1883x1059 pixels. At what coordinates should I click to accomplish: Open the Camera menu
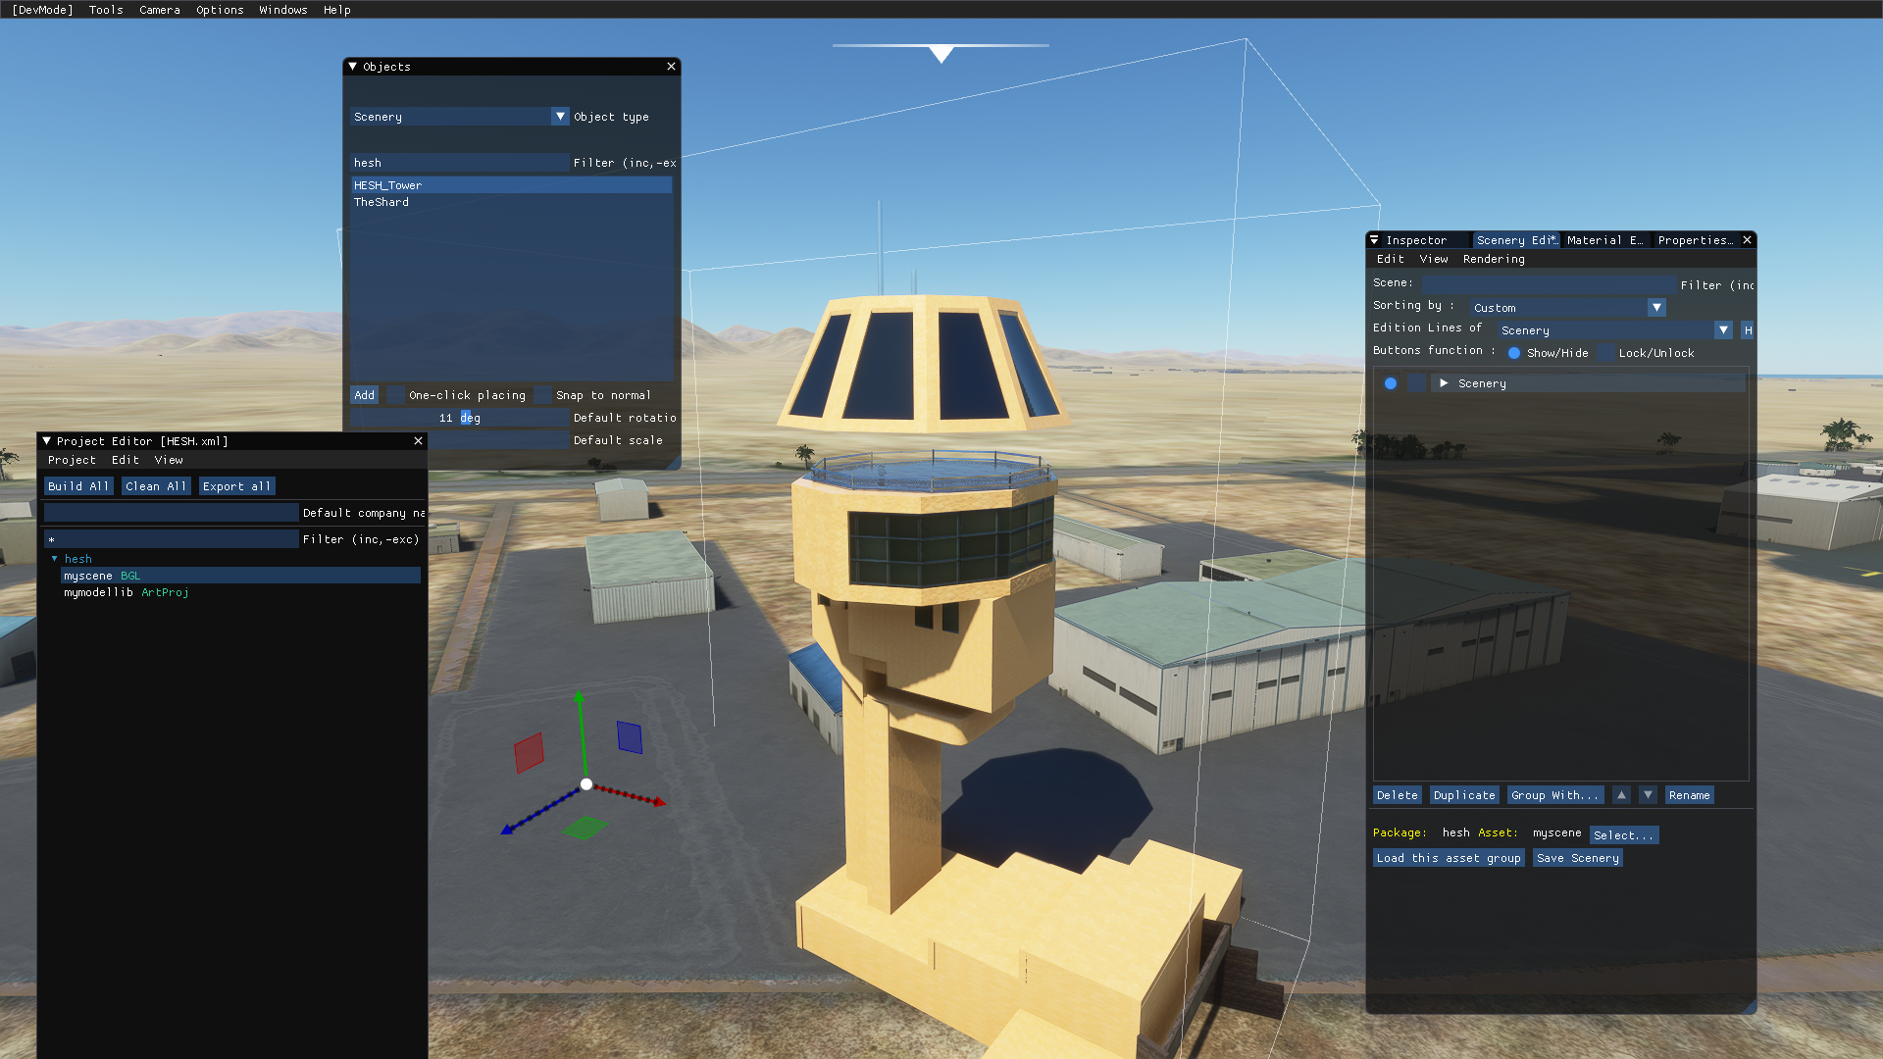tap(159, 10)
